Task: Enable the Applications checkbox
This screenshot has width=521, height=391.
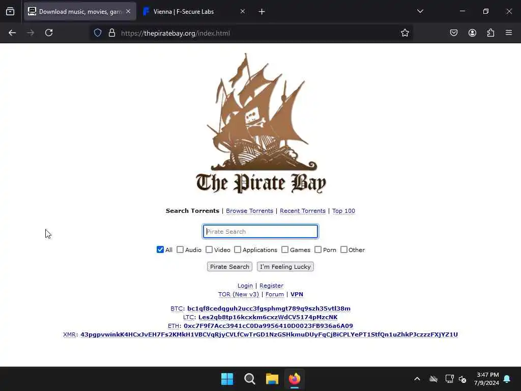Action: [238, 249]
